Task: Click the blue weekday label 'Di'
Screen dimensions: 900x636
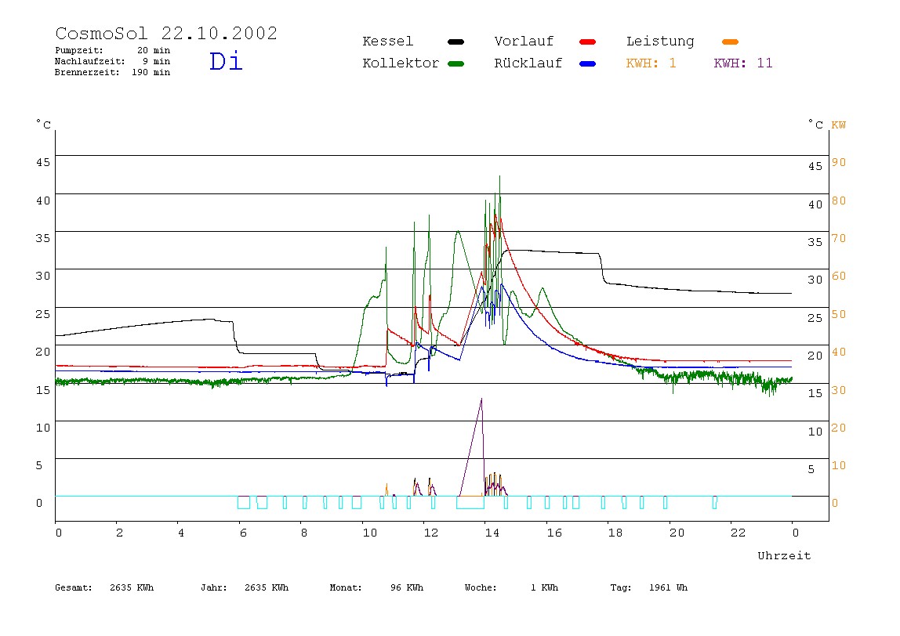Action: 226,61
